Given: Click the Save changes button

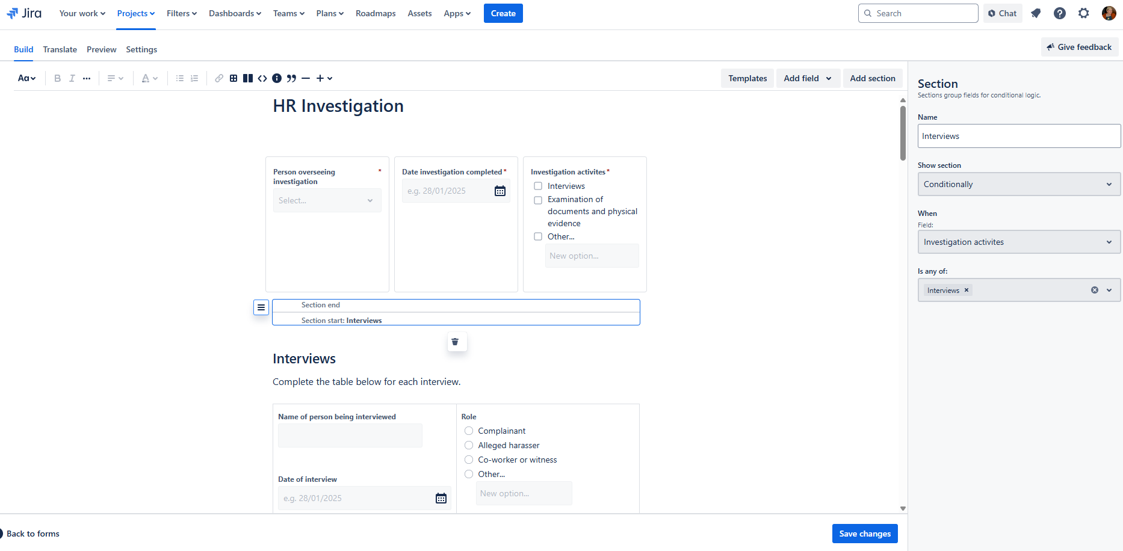Looking at the screenshot, I should (865, 534).
